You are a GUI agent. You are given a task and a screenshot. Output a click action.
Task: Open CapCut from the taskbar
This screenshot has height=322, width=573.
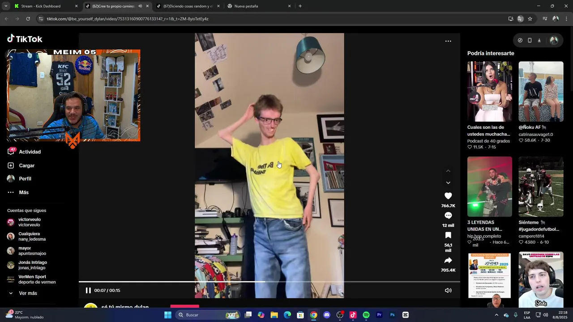(406, 315)
